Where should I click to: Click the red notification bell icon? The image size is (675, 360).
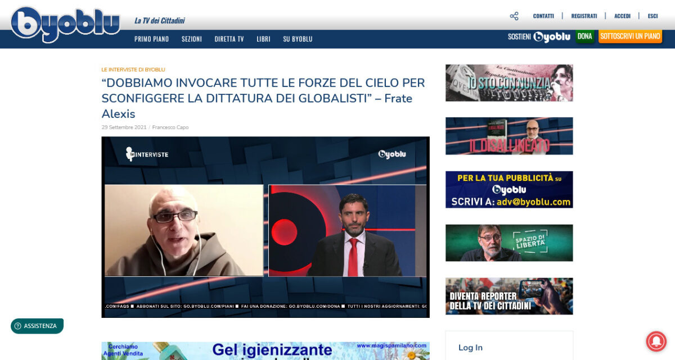pyautogui.click(x=656, y=341)
